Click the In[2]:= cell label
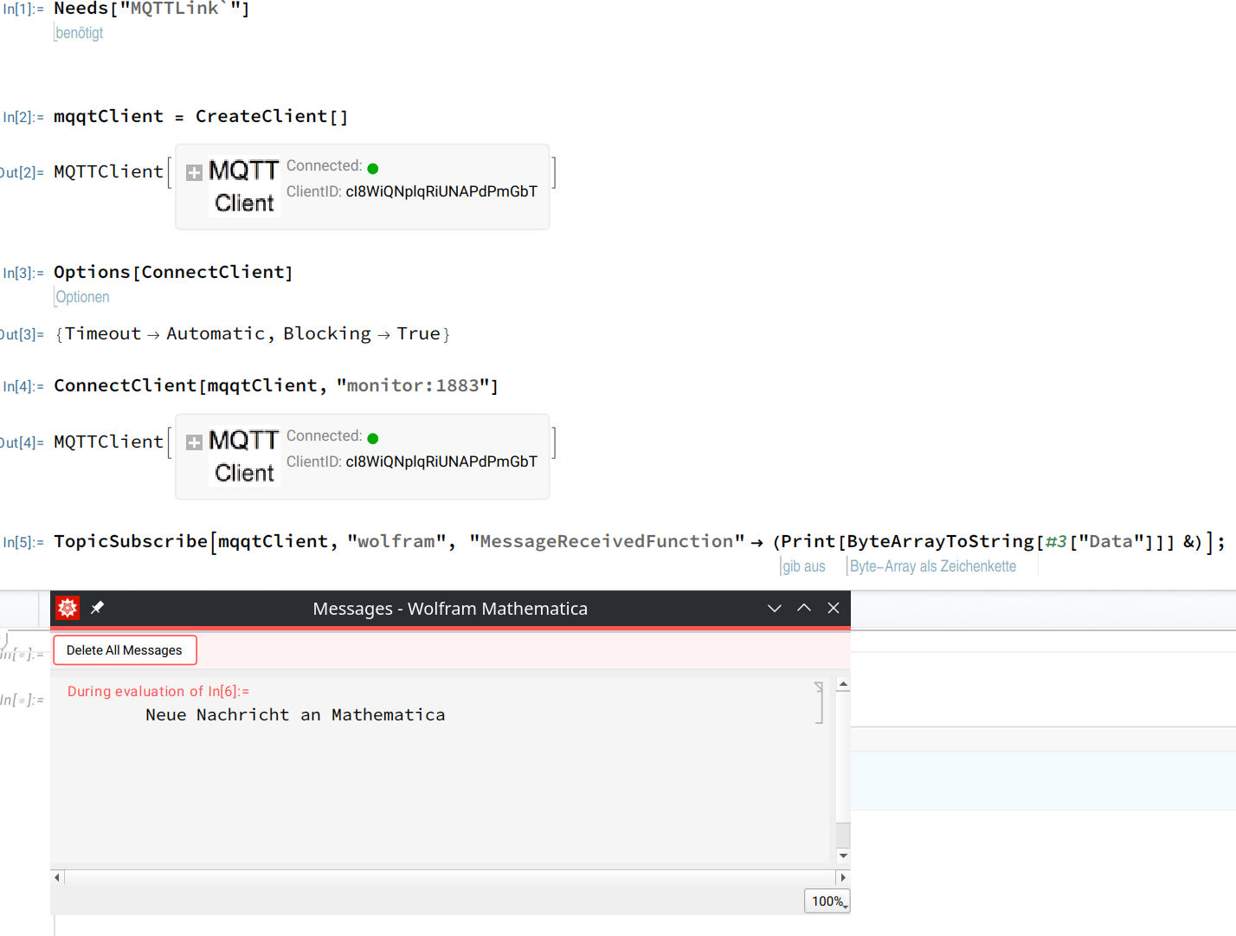Viewport: 1236px width, 936px height. (23, 118)
